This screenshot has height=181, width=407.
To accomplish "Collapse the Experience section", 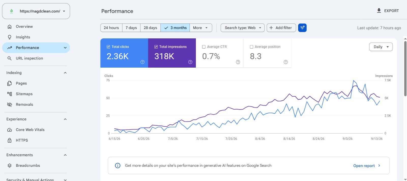I will click(x=65, y=119).
